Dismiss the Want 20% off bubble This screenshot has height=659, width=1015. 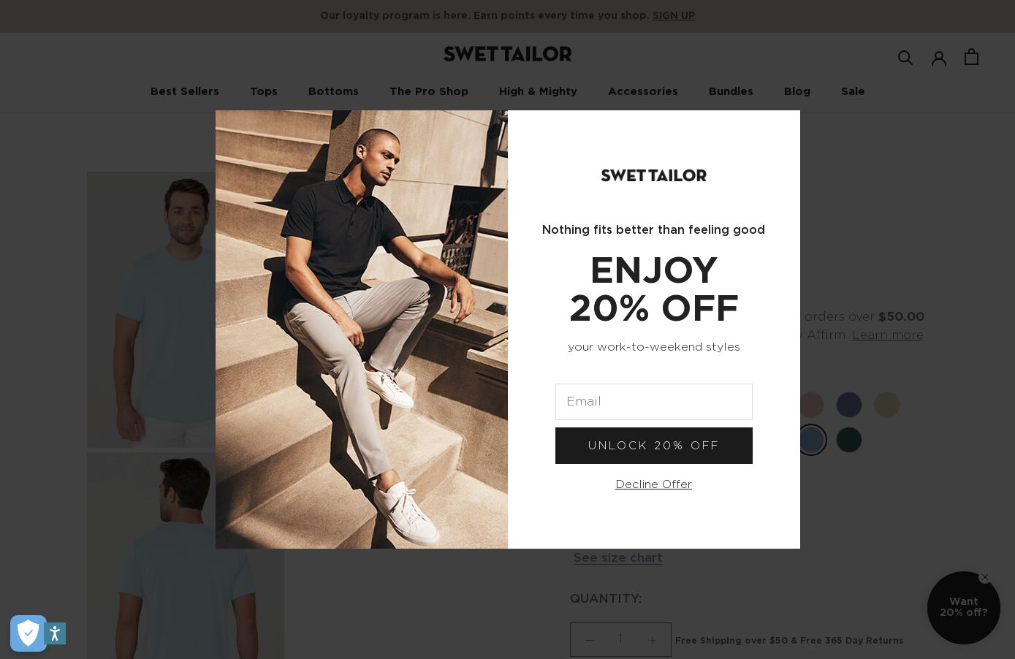point(985,577)
